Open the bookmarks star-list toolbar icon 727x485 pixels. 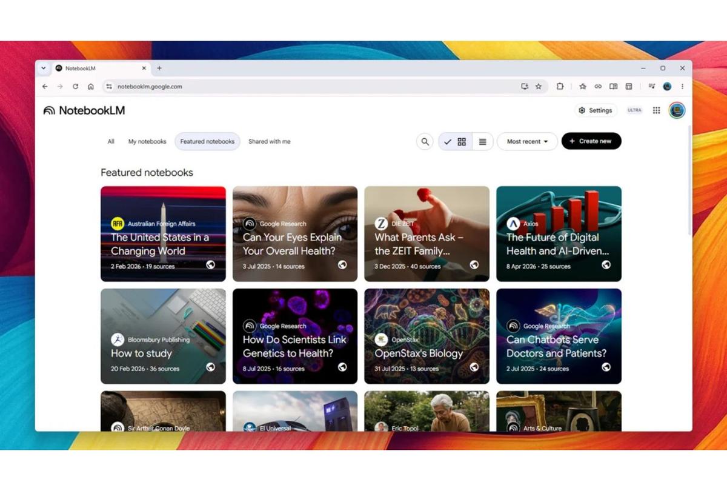pyautogui.click(x=583, y=87)
